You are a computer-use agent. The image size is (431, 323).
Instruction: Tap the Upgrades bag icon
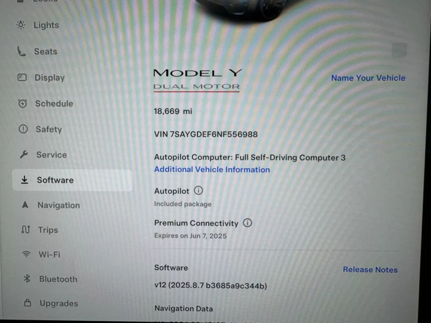pyautogui.click(x=27, y=303)
